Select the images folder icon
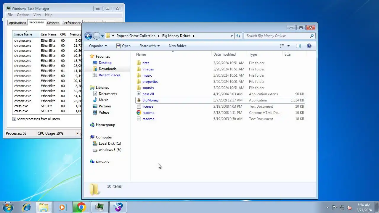Image resolution: width=379 pixels, height=213 pixels. tap(139, 69)
